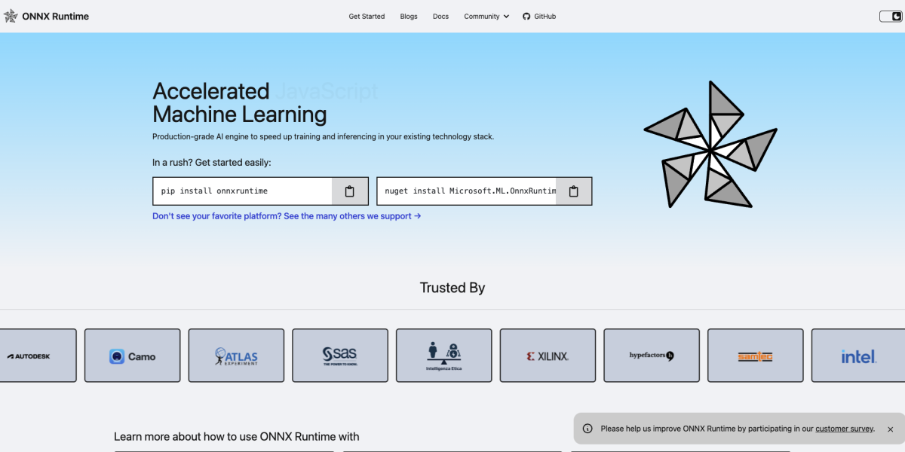Copy the nuget install command
905x452 pixels.
click(573, 191)
